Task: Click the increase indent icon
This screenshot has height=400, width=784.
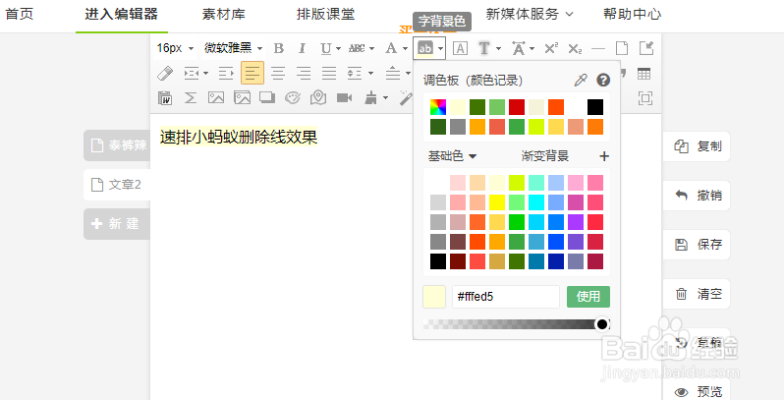Action: click(226, 74)
